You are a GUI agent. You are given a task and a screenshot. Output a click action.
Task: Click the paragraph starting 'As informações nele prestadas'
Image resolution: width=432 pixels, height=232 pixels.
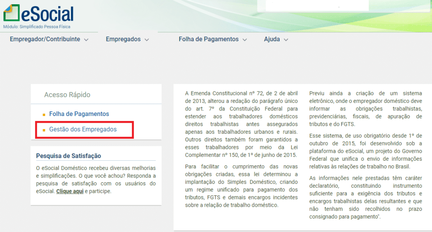click(366, 197)
